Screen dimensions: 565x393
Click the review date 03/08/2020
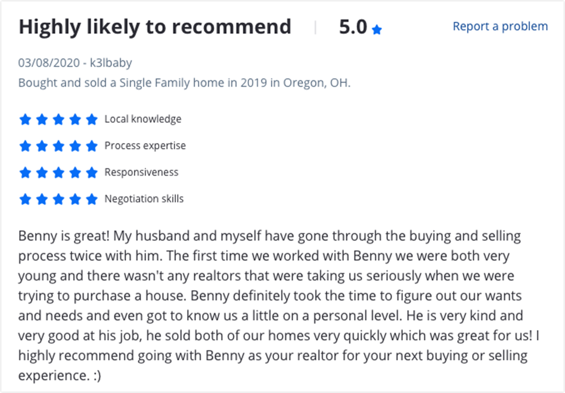(x=49, y=63)
